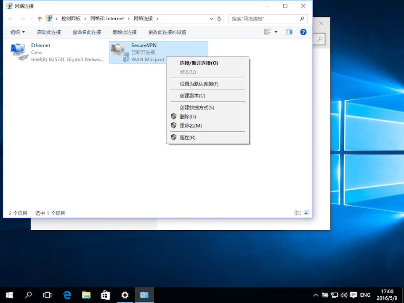This screenshot has width=404, height=303.
Task: Select 重命名(M) in context menu
Action: tap(191, 126)
